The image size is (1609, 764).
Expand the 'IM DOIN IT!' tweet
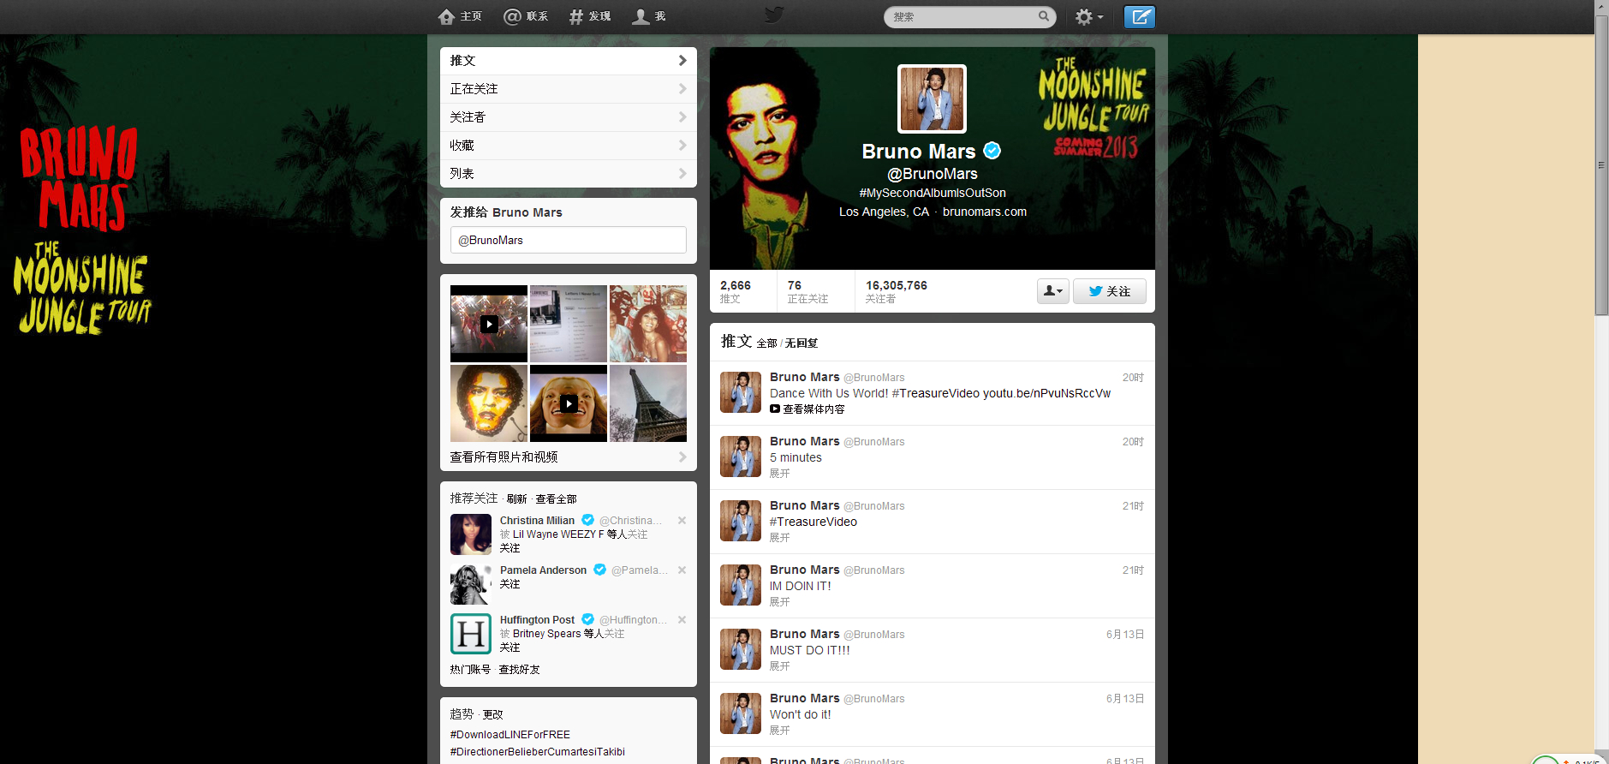tap(780, 602)
